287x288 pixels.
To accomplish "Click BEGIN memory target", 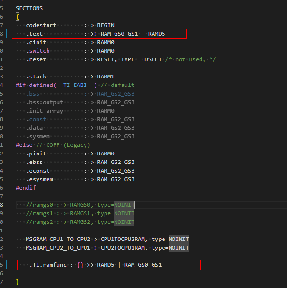I will point(105,25).
